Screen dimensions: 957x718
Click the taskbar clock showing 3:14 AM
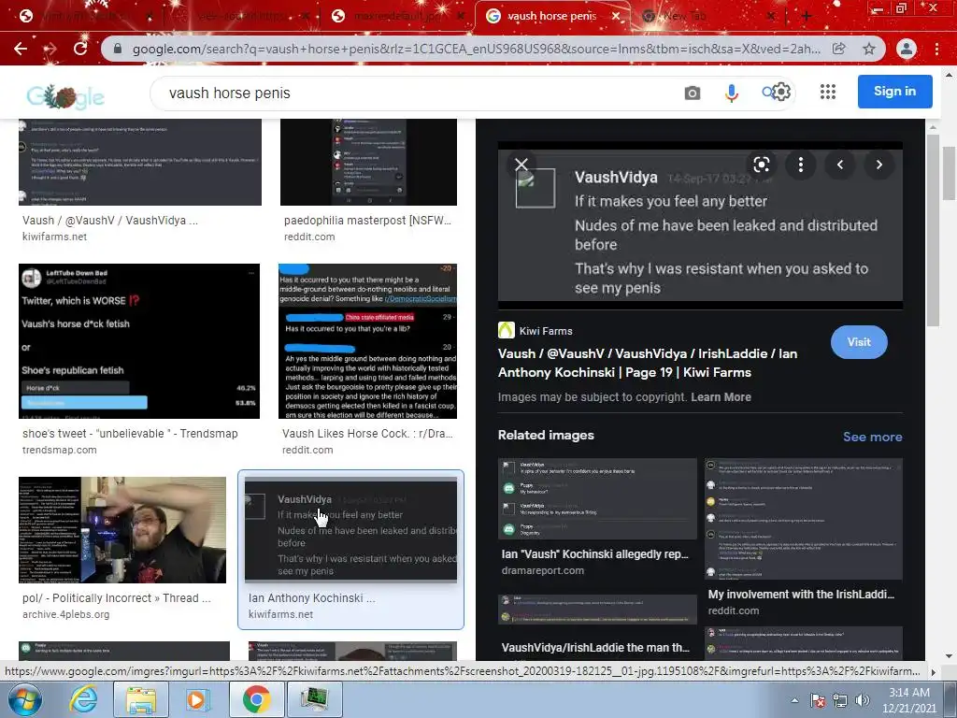pos(908,699)
